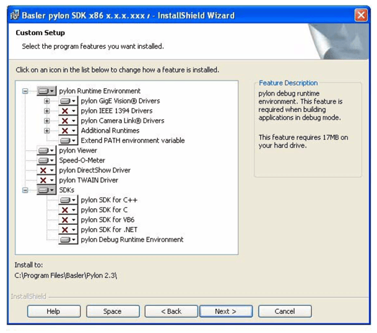Select the pylon SDK for C label
The height and width of the screenshot is (333, 377).
[x=104, y=209]
